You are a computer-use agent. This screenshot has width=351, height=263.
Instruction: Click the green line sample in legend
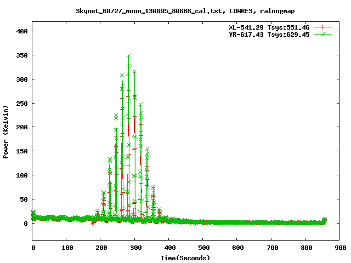(x=322, y=34)
